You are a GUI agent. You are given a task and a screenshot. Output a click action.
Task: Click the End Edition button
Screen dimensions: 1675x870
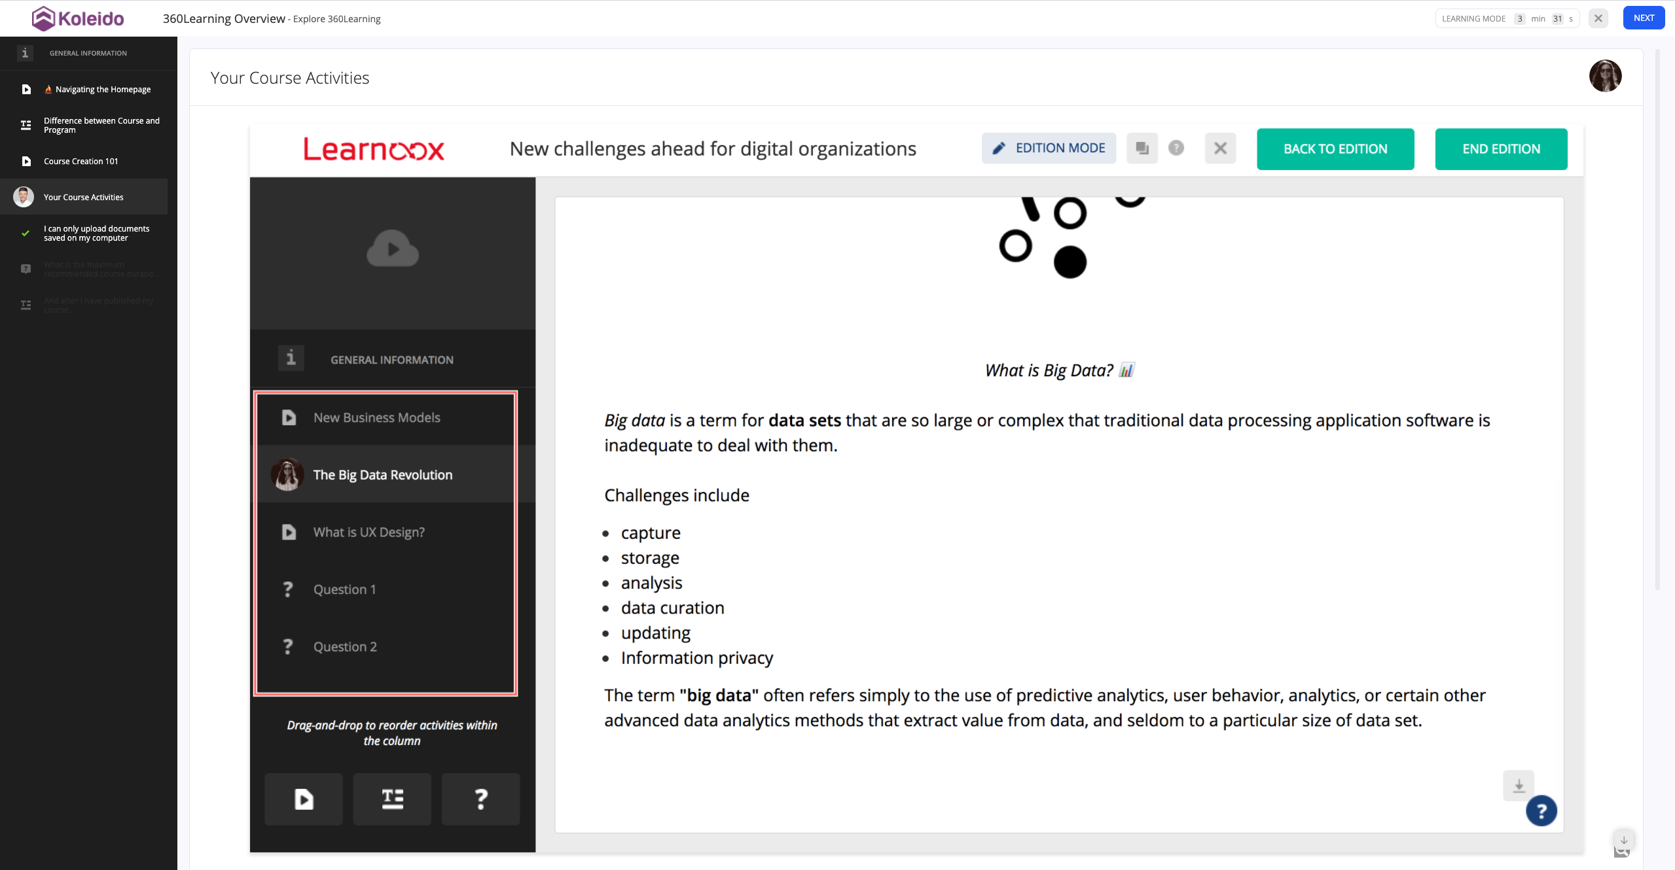[x=1500, y=149]
